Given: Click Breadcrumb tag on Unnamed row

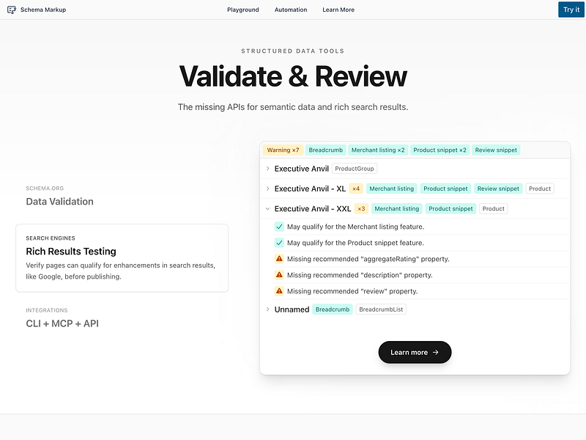Looking at the screenshot, I should [333, 309].
